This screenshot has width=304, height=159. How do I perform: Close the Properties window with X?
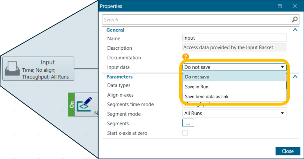294,6
